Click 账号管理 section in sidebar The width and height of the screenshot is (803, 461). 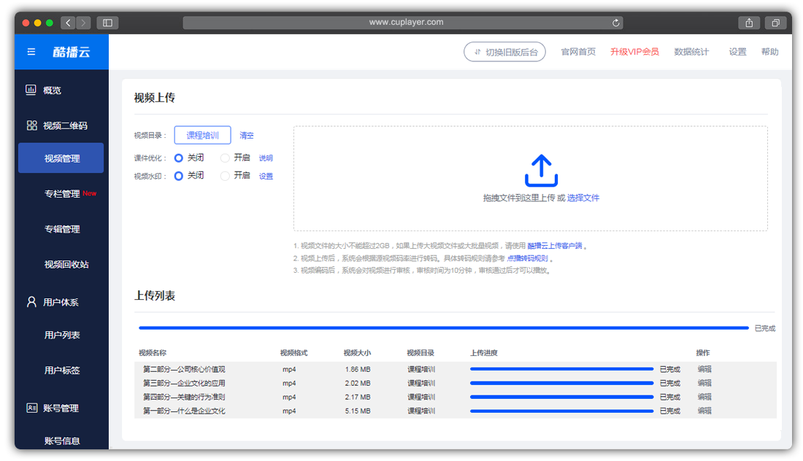click(x=61, y=408)
